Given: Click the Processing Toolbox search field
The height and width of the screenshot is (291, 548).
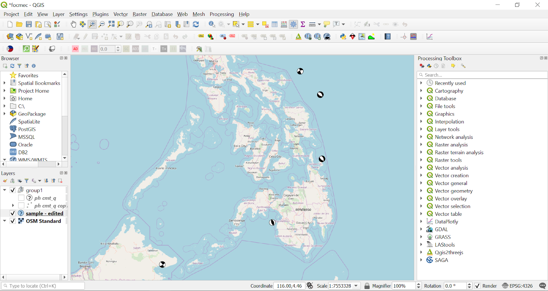Looking at the screenshot, I should (482, 75).
